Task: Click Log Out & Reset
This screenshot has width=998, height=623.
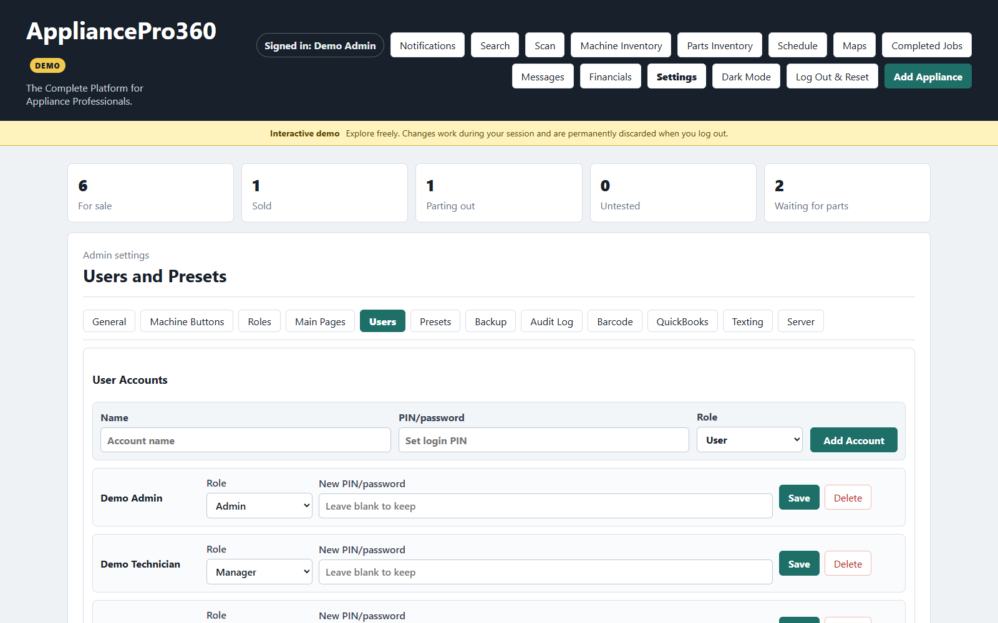Action: click(x=832, y=77)
